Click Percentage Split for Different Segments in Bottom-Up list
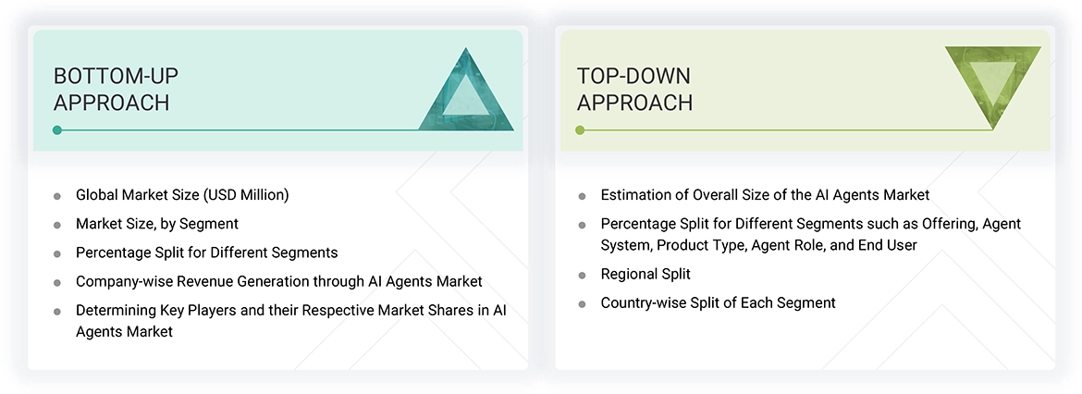 pos(206,252)
